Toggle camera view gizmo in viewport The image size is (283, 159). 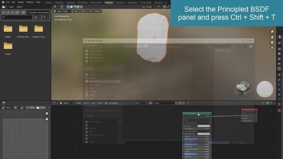coord(272,42)
